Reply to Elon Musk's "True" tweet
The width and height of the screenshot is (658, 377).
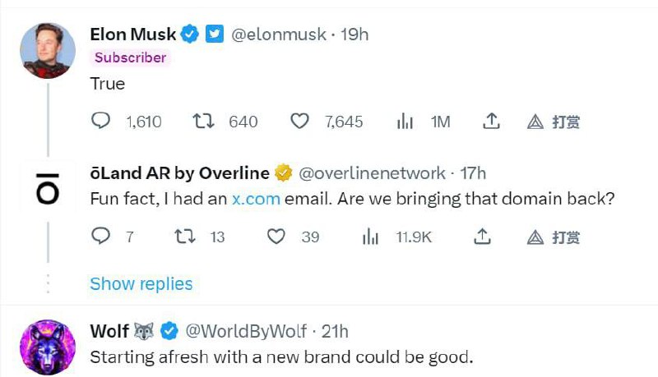pos(100,122)
